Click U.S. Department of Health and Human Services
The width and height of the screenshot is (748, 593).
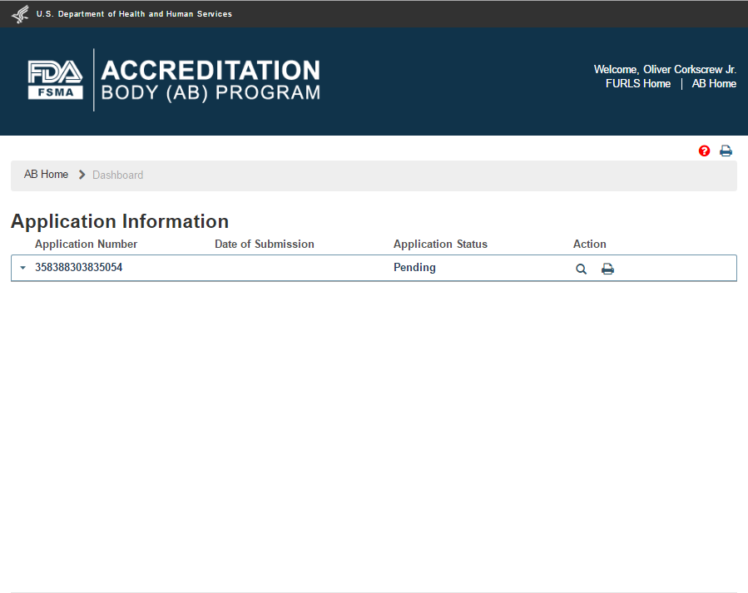pos(134,14)
